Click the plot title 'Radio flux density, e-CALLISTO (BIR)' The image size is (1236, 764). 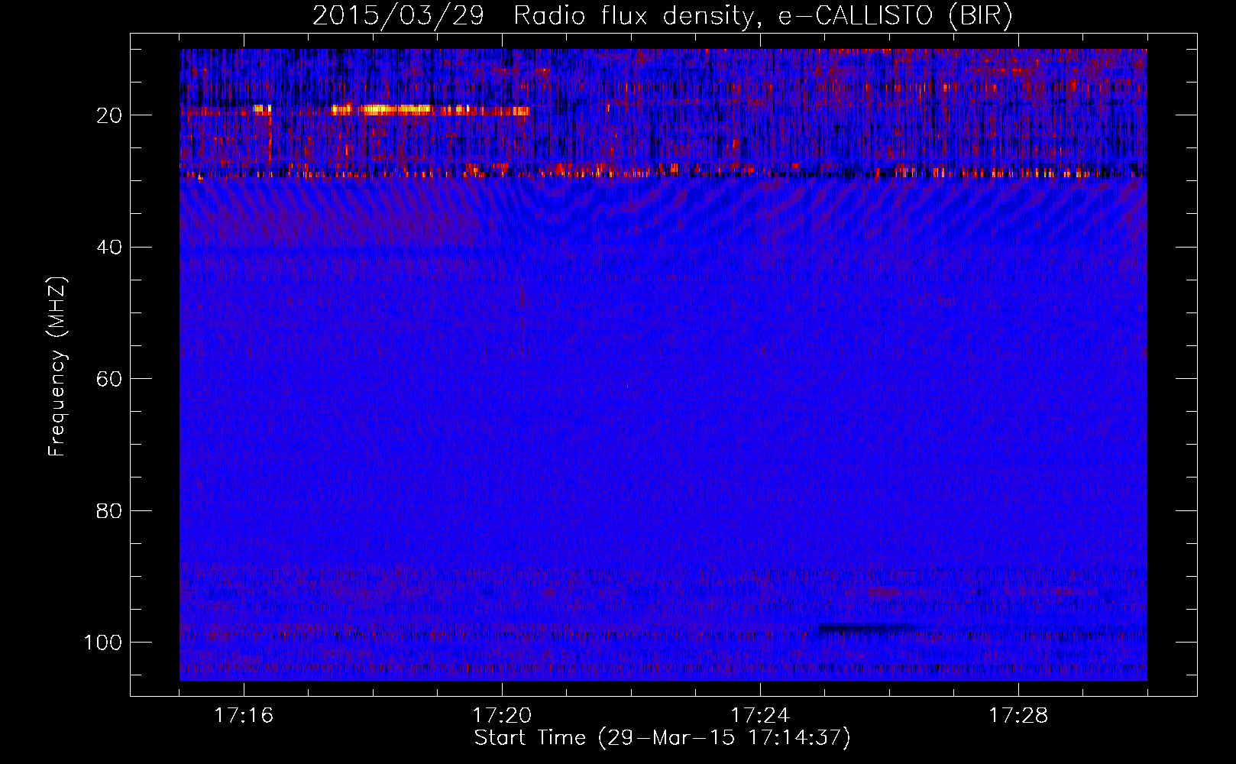(762, 16)
